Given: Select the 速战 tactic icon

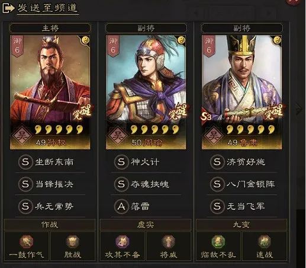Looking at the screenshot, I should click(265, 242).
